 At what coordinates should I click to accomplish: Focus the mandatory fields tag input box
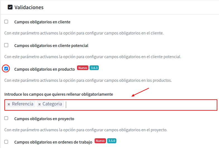[139, 105]
